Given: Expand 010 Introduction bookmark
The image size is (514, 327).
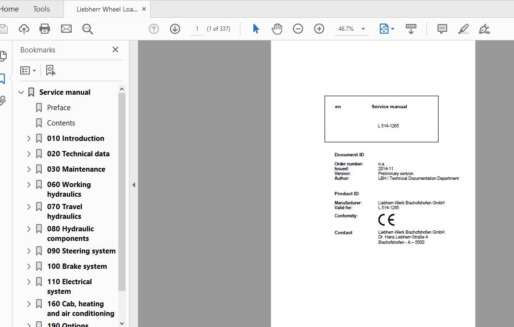Looking at the screenshot, I should (29, 139).
